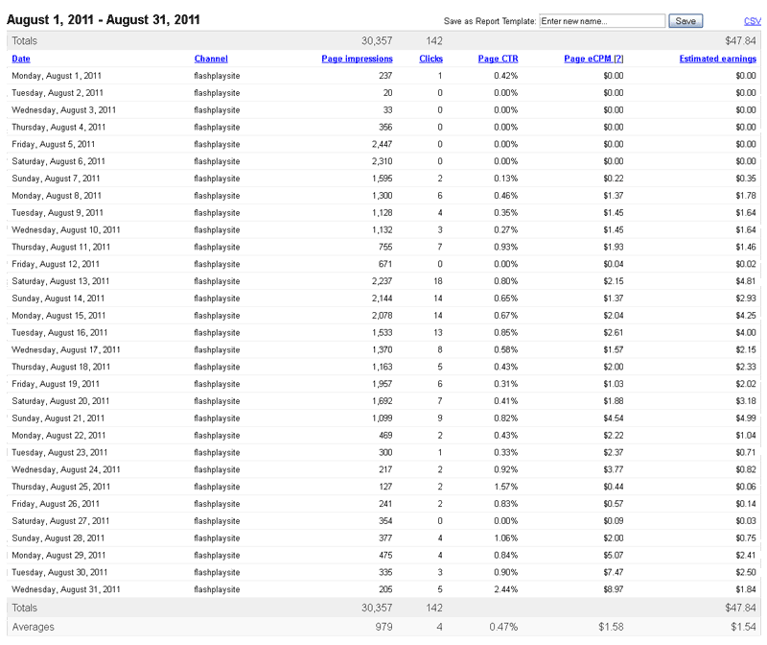Select 'Tuesday, August 23, 2011' date cell
767x645 pixels.
(x=59, y=452)
